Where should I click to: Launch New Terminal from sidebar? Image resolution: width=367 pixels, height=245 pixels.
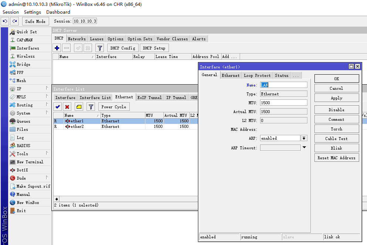(x=30, y=162)
